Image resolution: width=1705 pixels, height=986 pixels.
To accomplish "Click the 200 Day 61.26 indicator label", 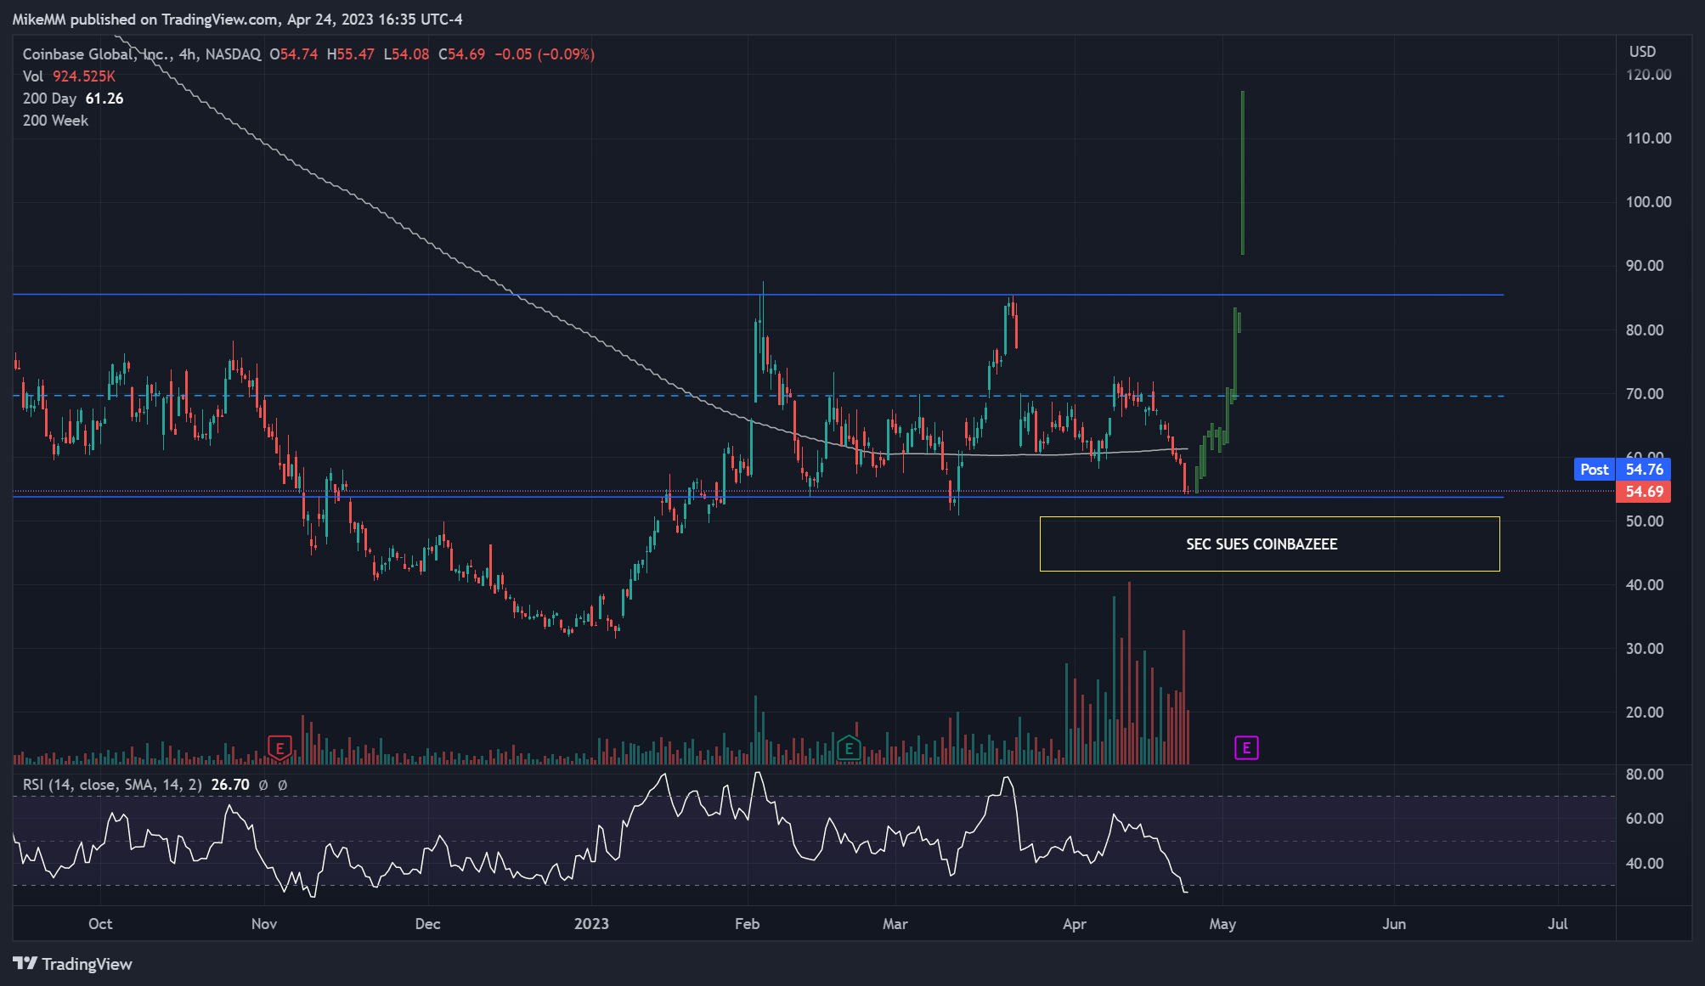I will pyautogui.click(x=73, y=99).
